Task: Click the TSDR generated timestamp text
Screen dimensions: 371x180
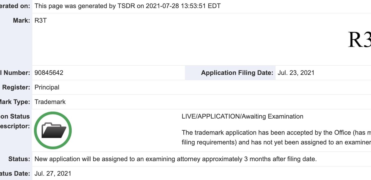Action: pos(128,6)
